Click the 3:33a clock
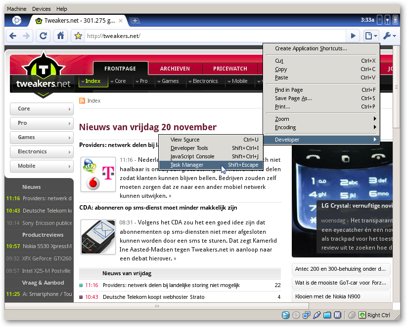Viewport: 407px width, 327px height. [367, 20]
